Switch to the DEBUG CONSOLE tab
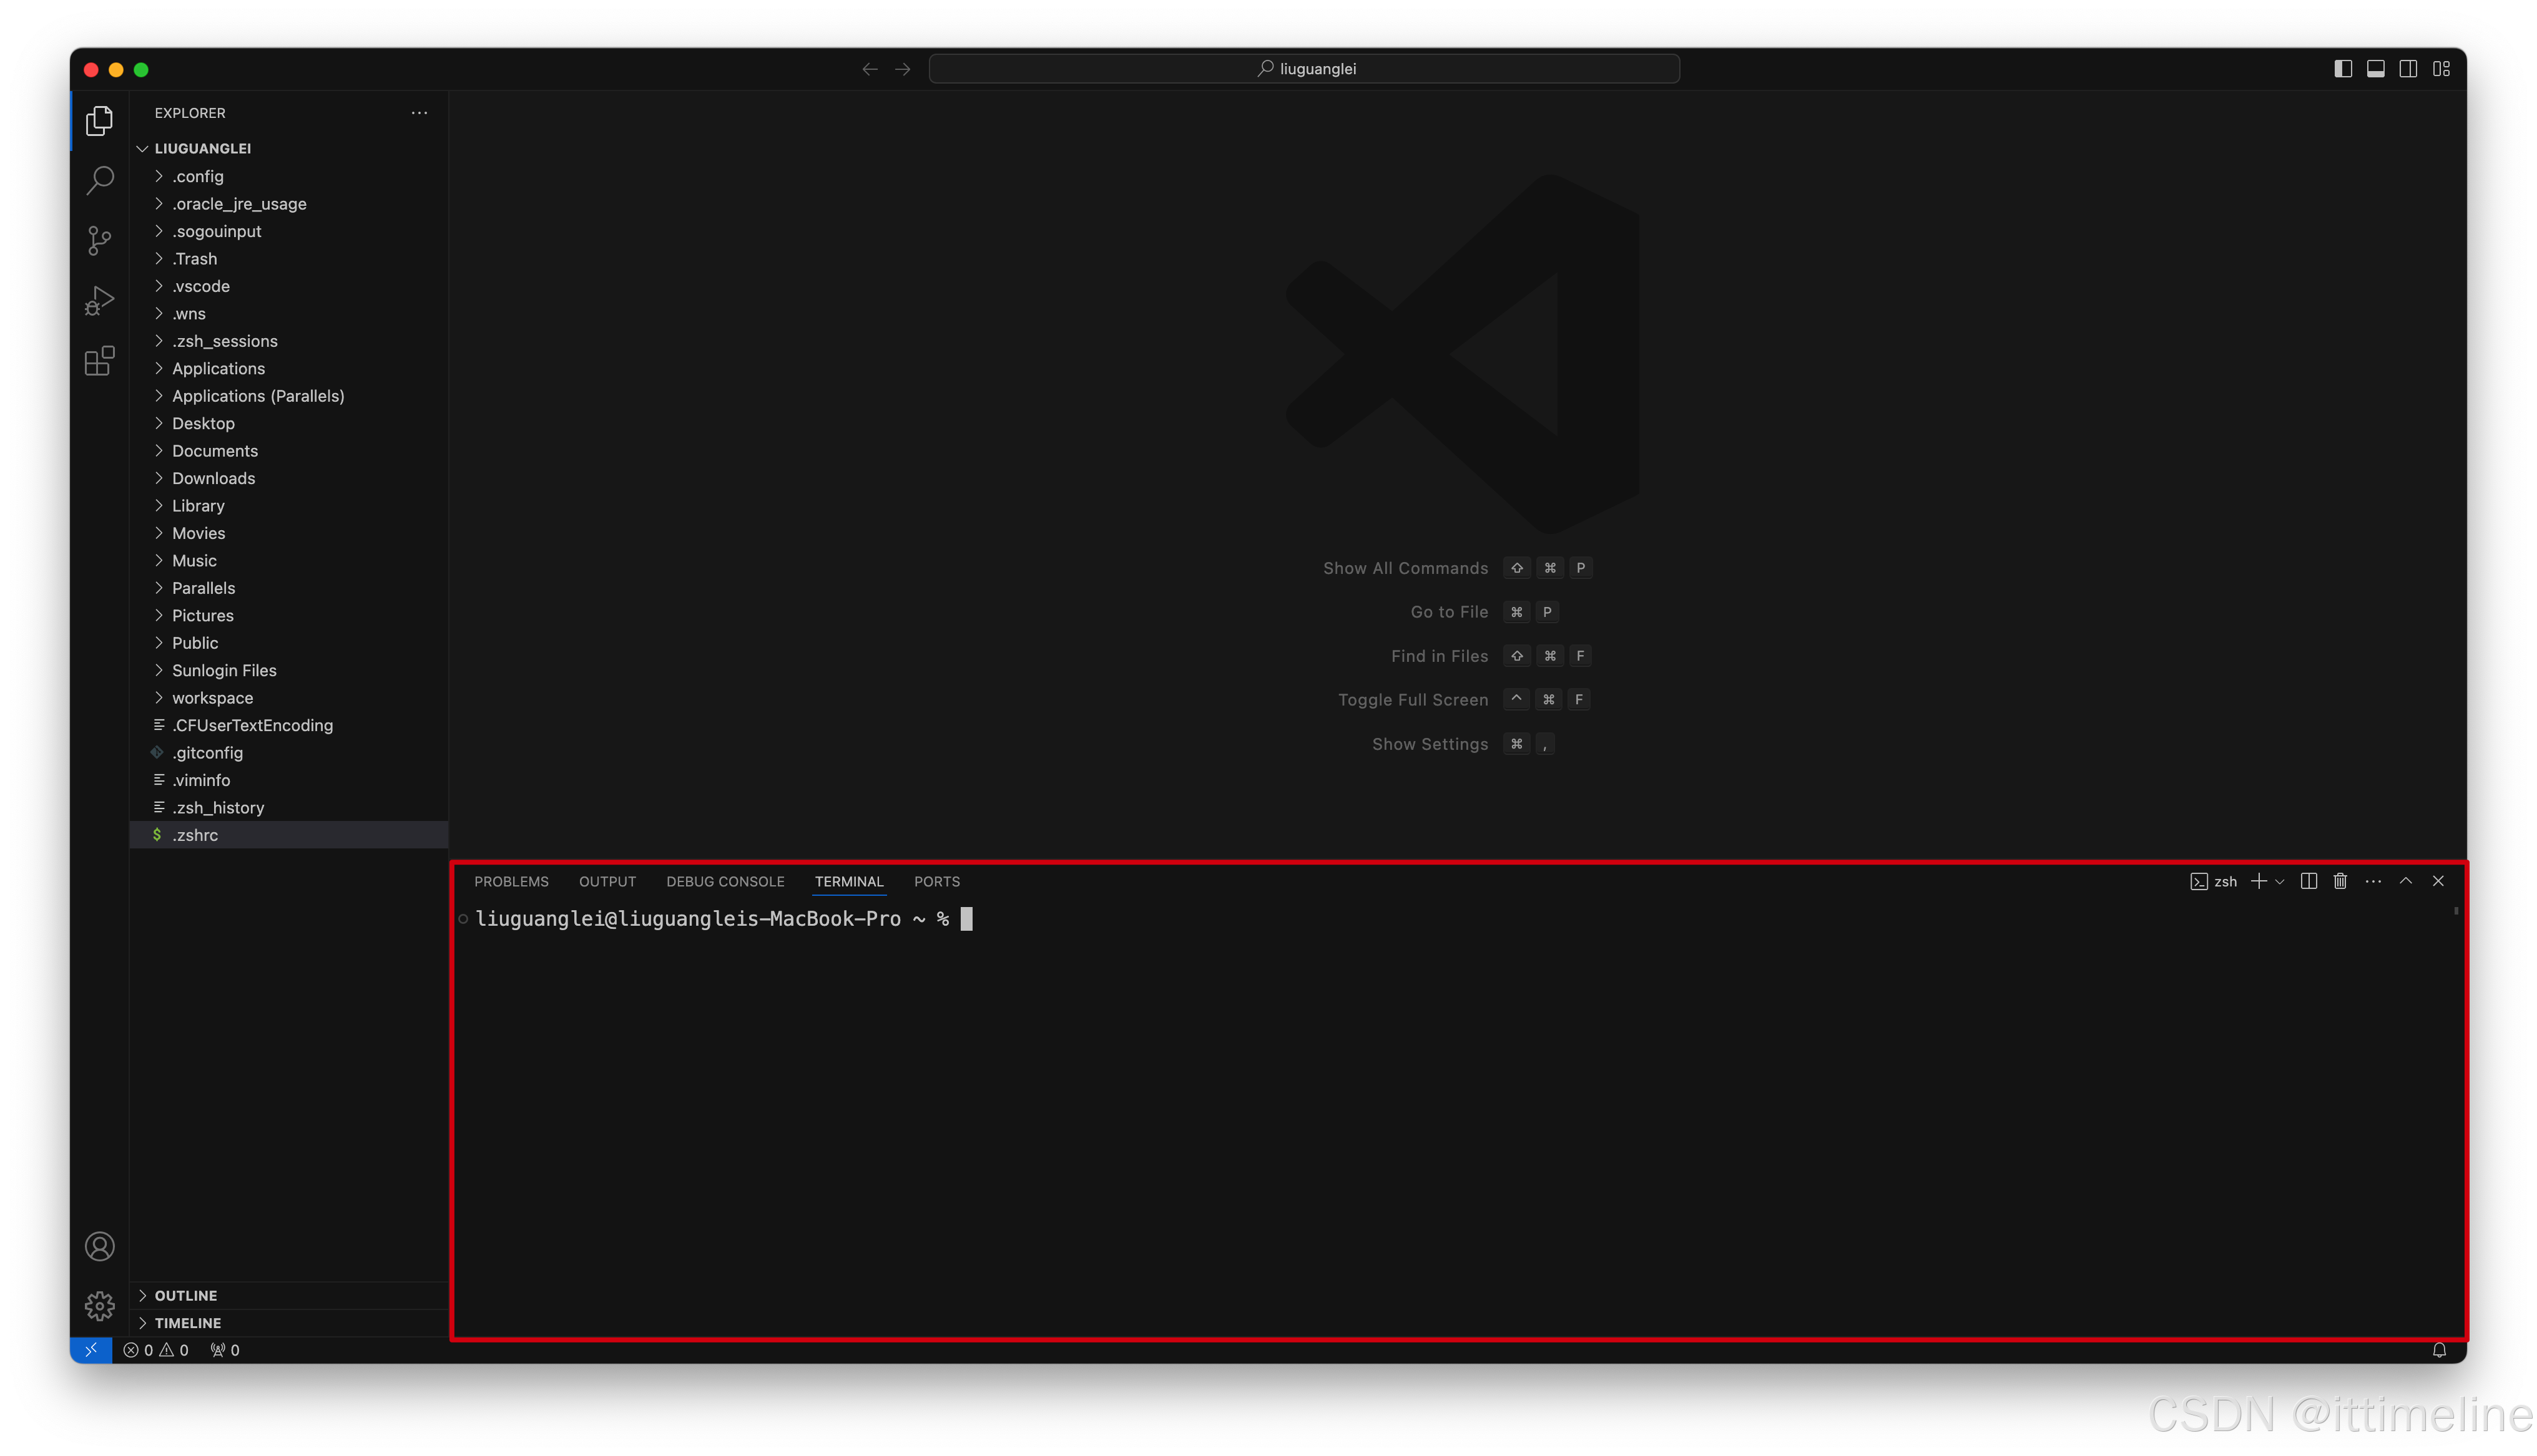 pos(725,881)
